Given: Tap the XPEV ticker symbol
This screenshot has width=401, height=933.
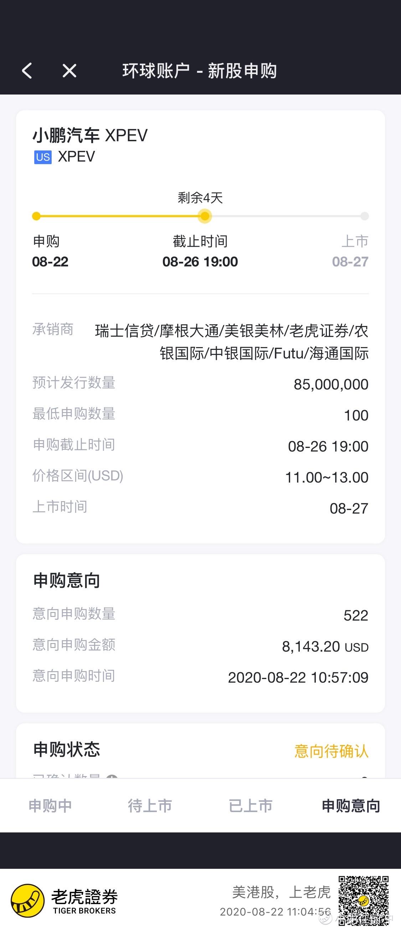Looking at the screenshot, I should coord(76,157).
